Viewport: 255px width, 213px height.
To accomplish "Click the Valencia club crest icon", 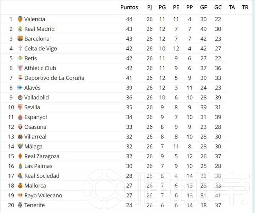I will coord(20,19).
